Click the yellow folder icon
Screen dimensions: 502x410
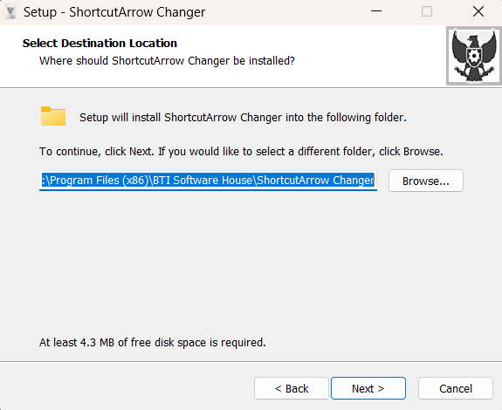53,116
